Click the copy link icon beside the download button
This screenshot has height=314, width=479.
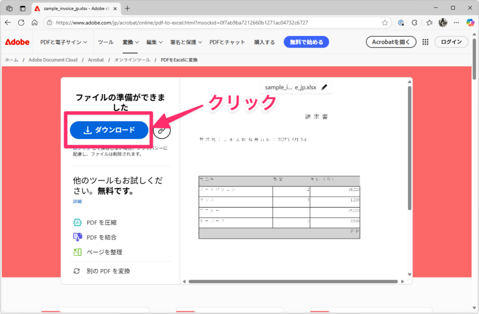click(162, 130)
